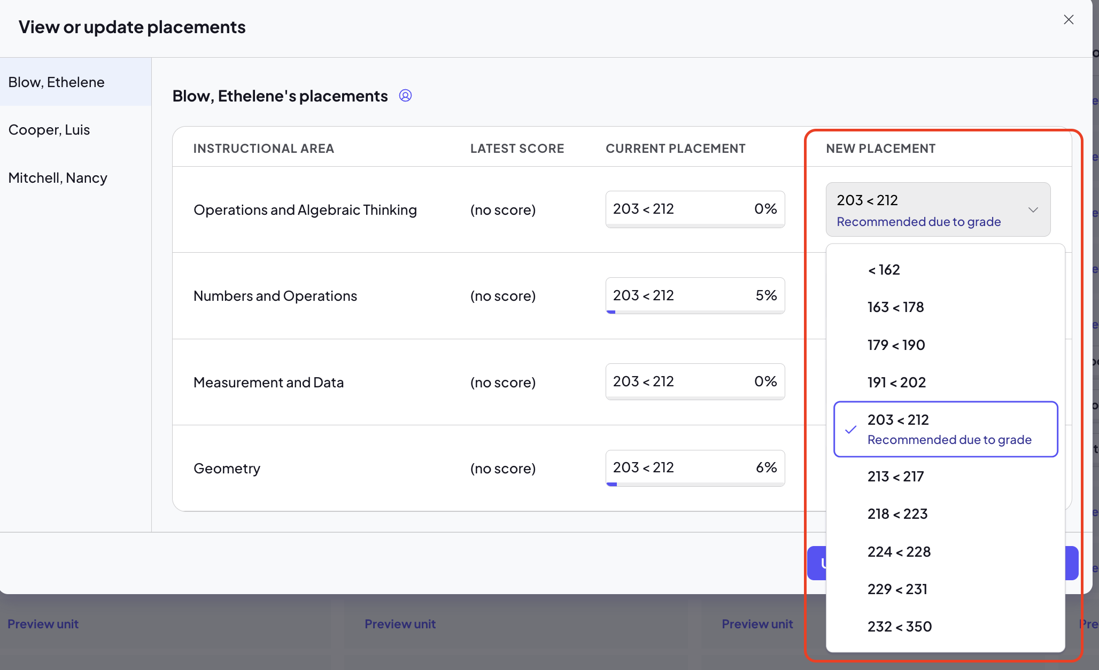The height and width of the screenshot is (670, 1099).
Task: Click the checked 203 < 212 recommended option
Action: coord(945,429)
